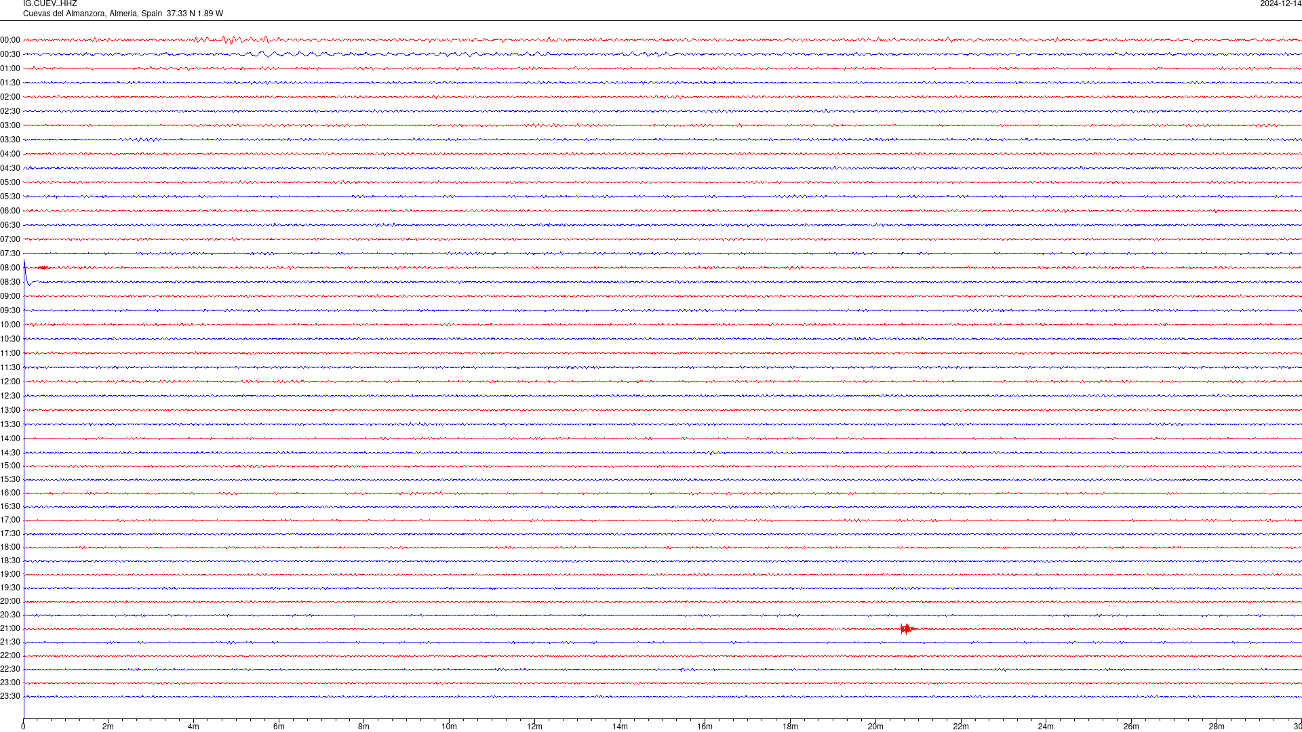Click the 28m axis tick label
This screenshot has height=732, width=1302.
(1217, 727)
